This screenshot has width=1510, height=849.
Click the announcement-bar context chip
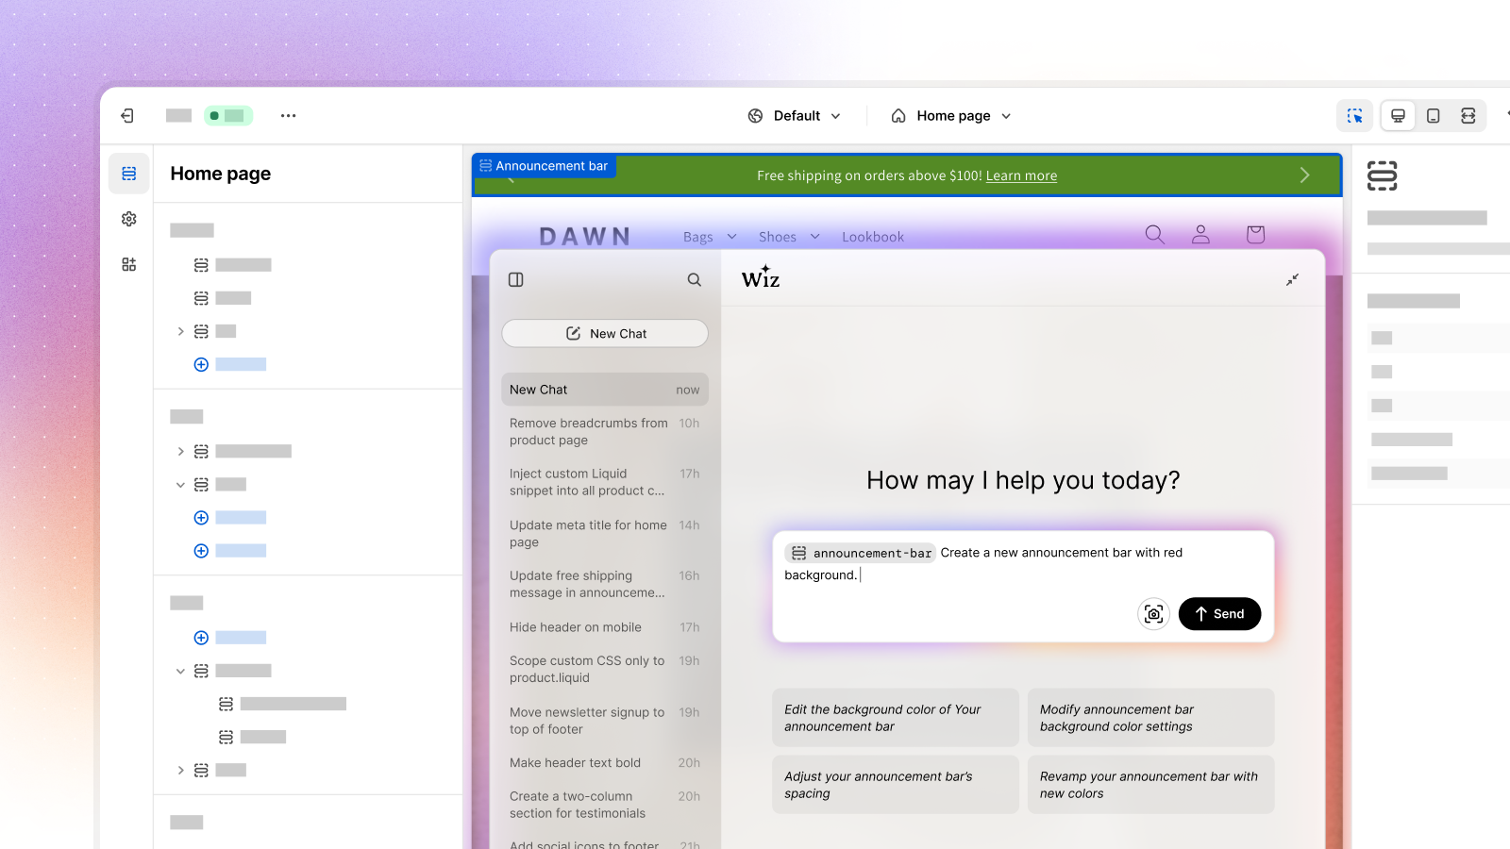[x=861, y=553]
